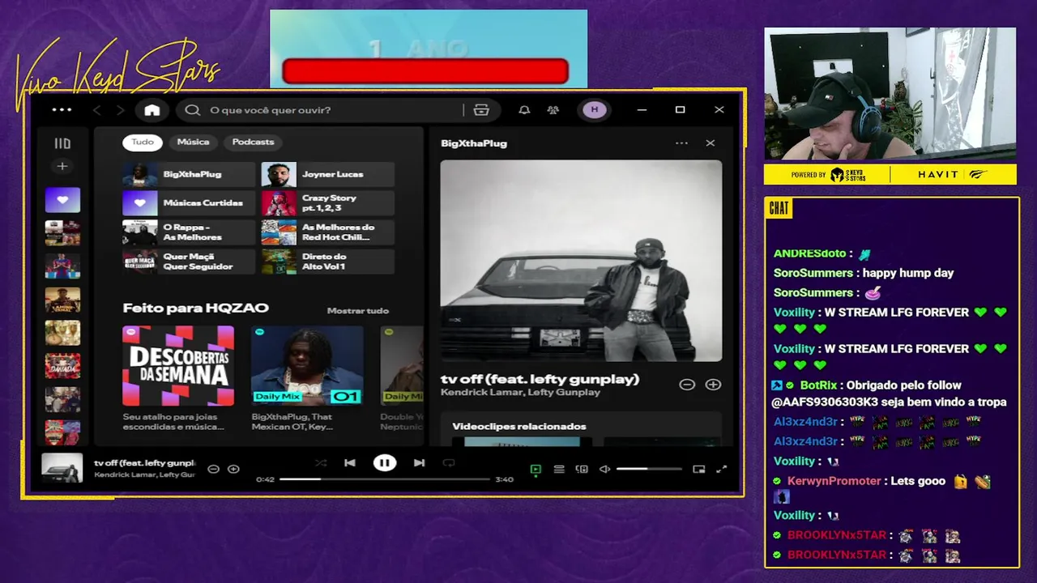Open more options in BigXthaPlug panel
This screenshot has height=583, width=1037.
click(681, 143)
